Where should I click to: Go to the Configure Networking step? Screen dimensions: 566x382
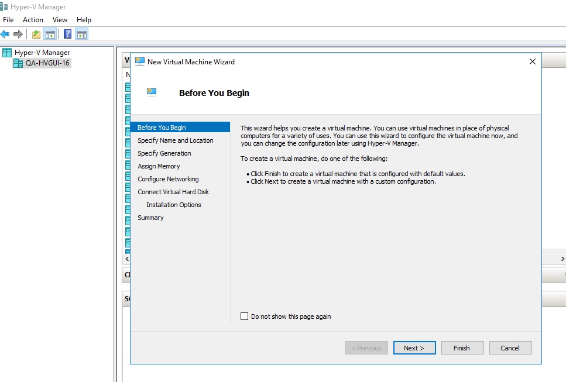(168, 179)
